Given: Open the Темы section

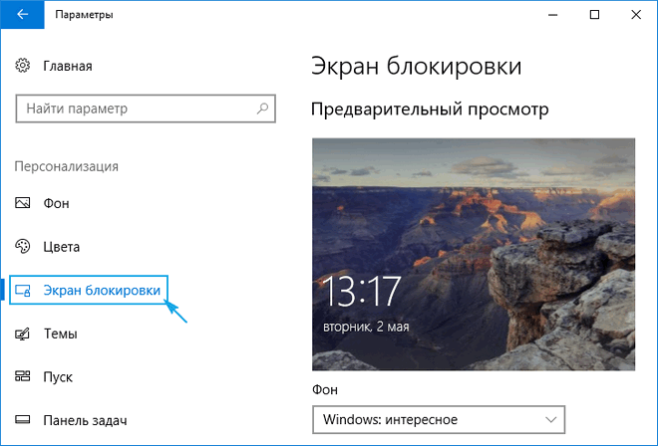Looking at the screenshot, I should [60, 334].
